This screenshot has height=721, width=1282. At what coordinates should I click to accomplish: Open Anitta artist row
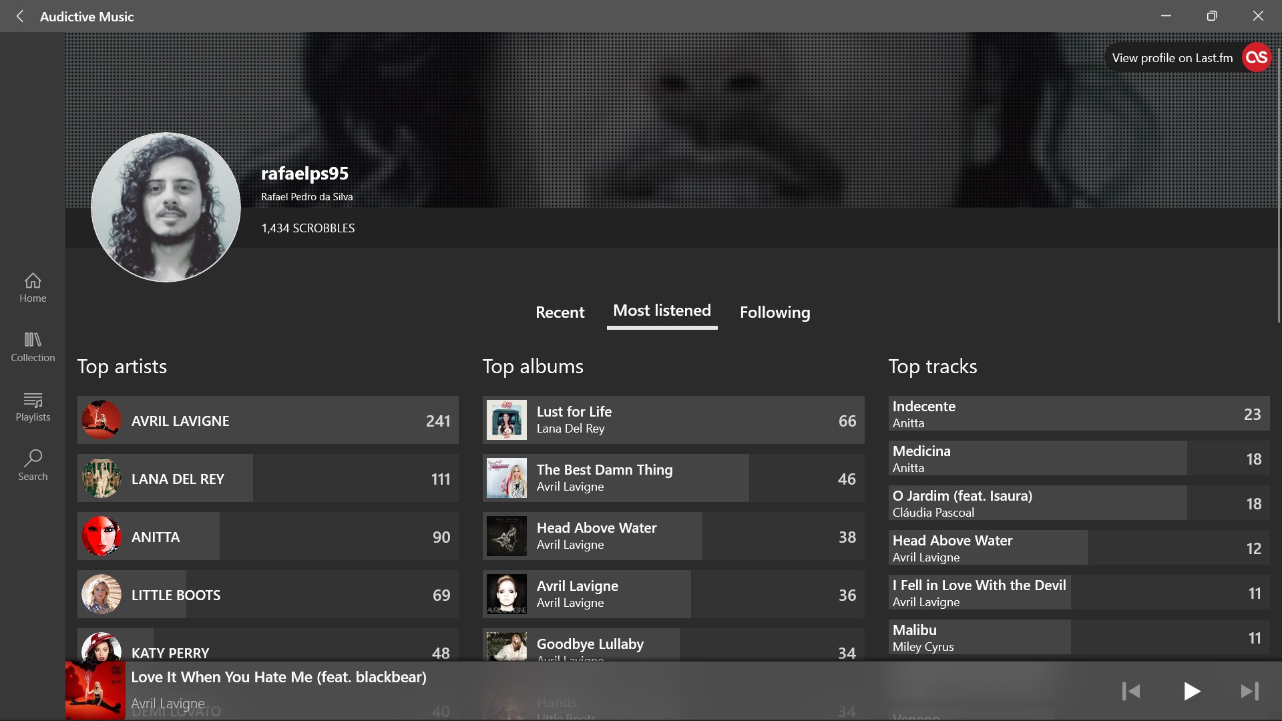click(x=268, y=537)
